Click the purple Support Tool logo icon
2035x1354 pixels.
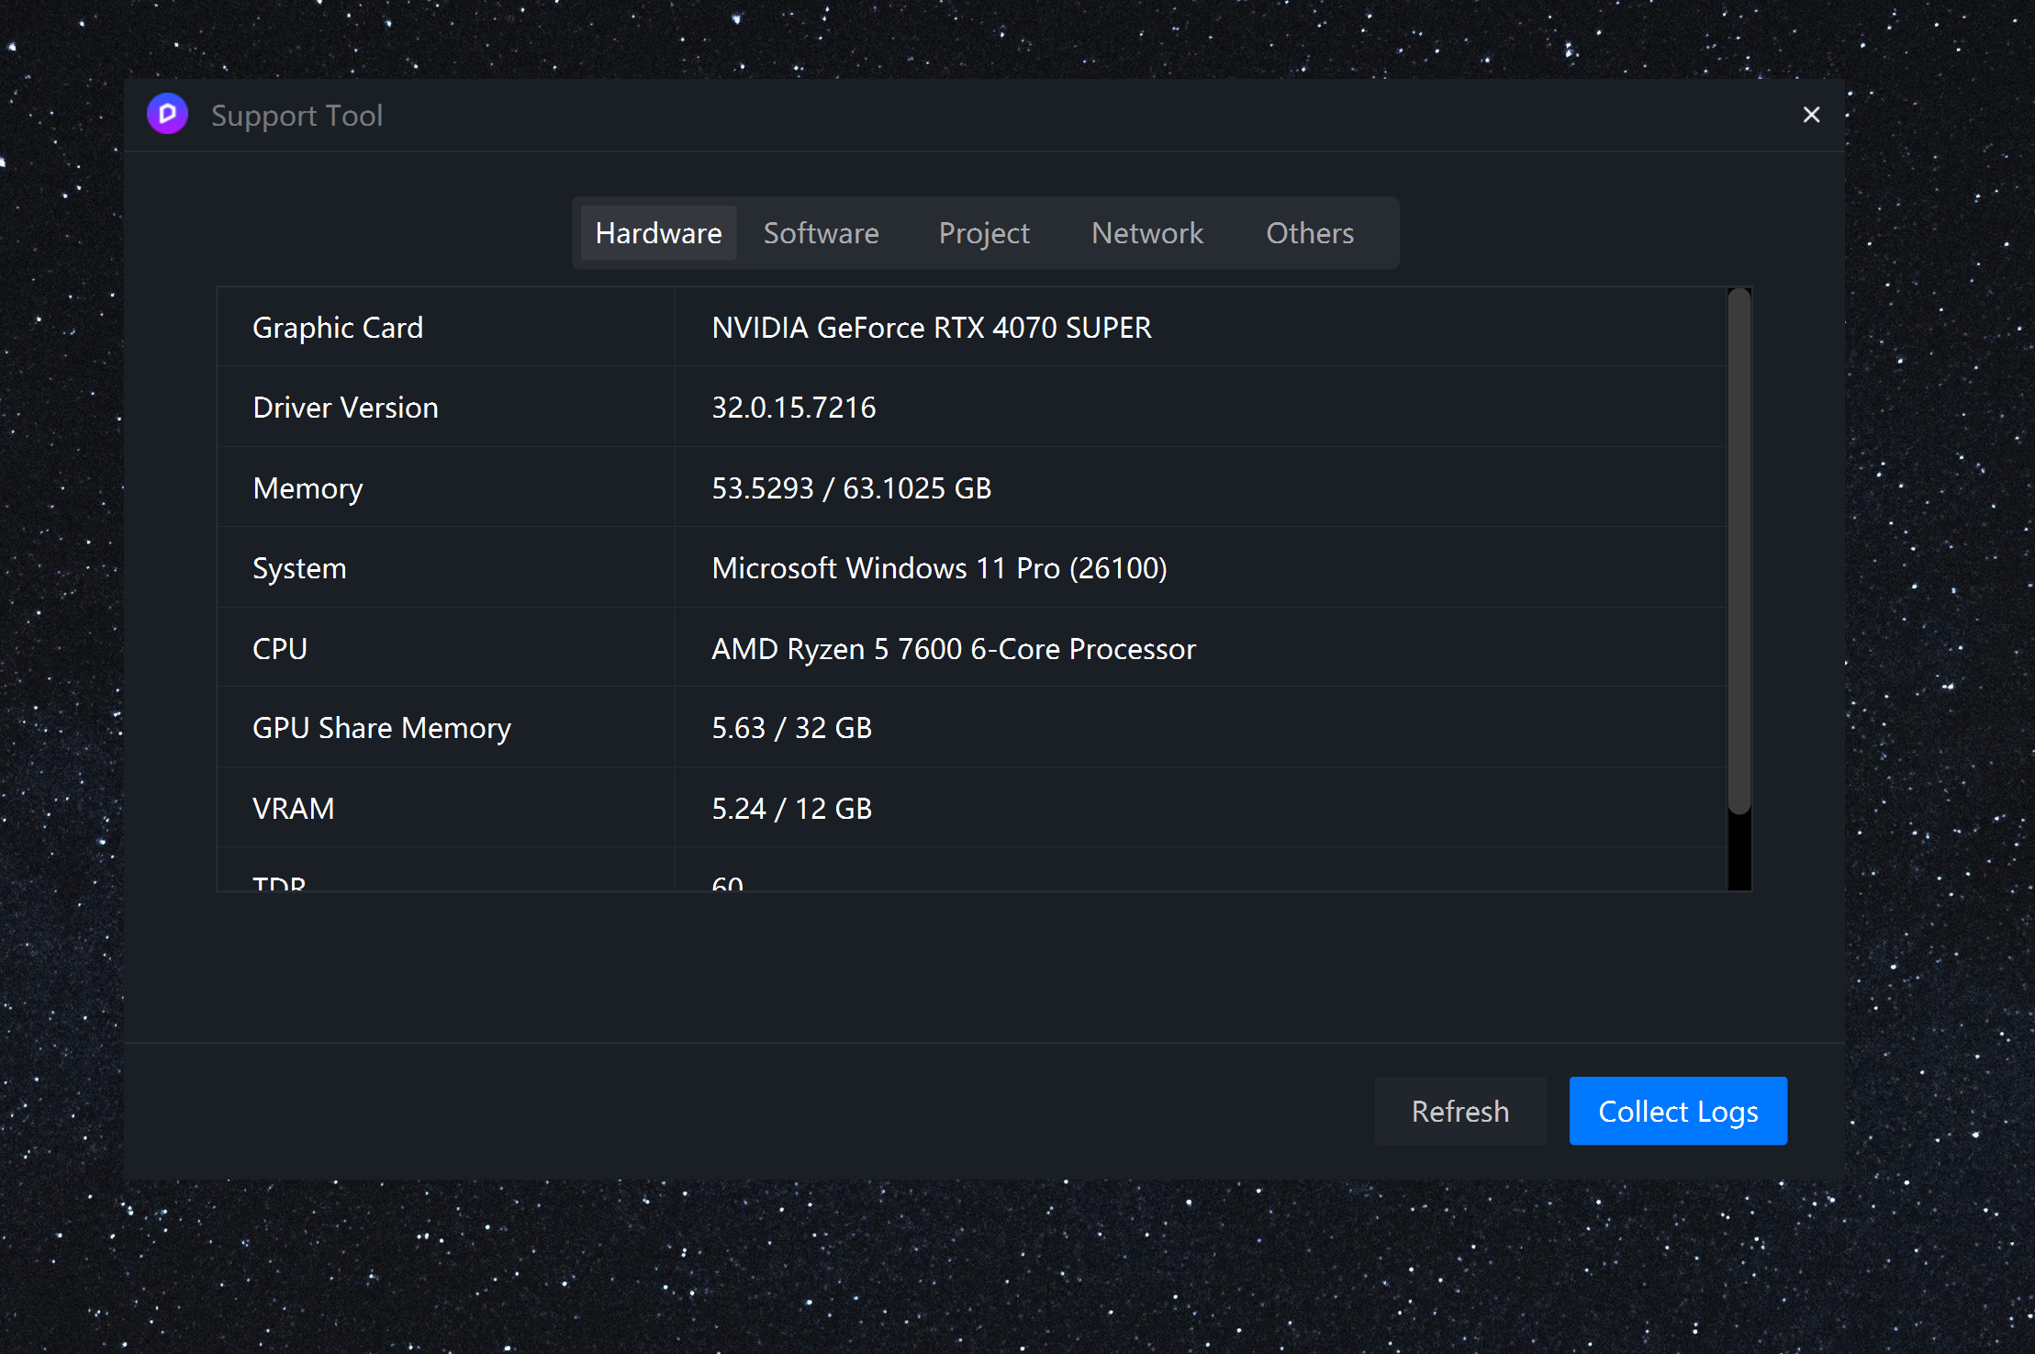click(x=167, y=114)
